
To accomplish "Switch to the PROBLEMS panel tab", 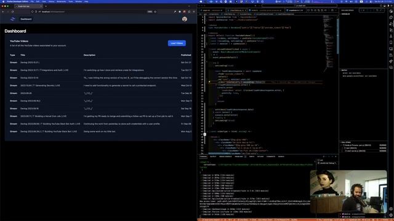I will click(240, 157).
